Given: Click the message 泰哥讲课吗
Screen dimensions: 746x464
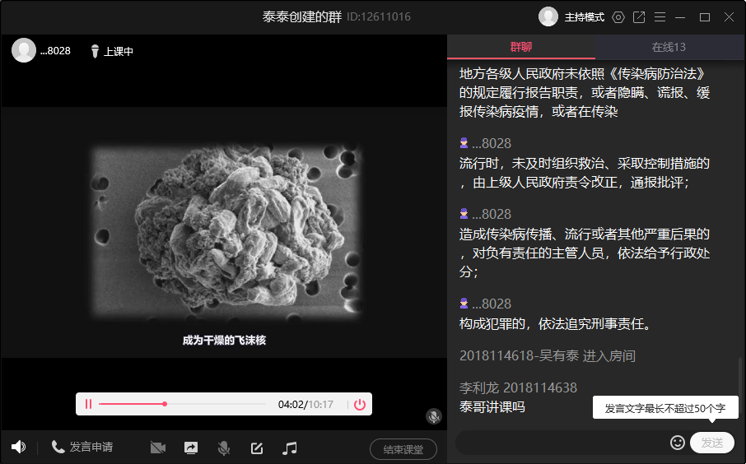Looking at the screenshot, I should 492,407.
